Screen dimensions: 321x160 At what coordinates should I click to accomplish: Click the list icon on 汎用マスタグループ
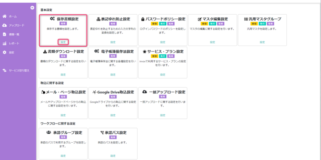coord(246,19)
